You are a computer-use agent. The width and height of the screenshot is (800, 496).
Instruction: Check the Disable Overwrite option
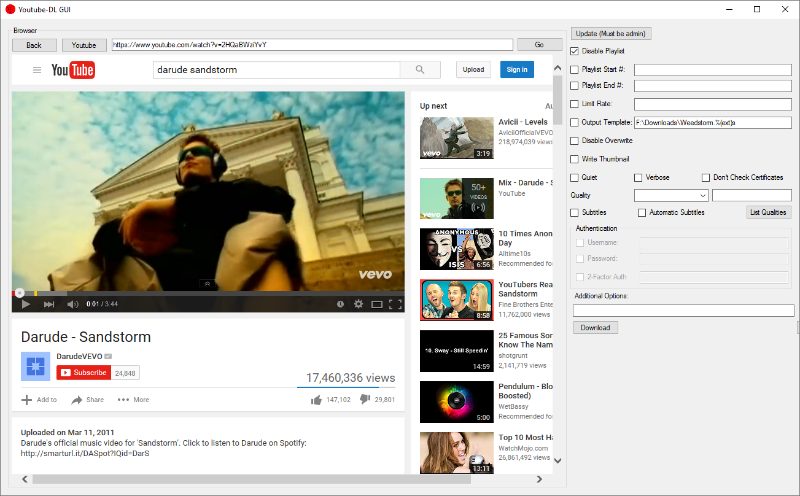click(575, 141)
